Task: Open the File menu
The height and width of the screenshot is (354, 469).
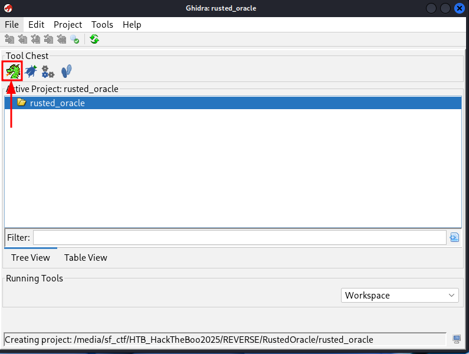Action: point(12,25)
